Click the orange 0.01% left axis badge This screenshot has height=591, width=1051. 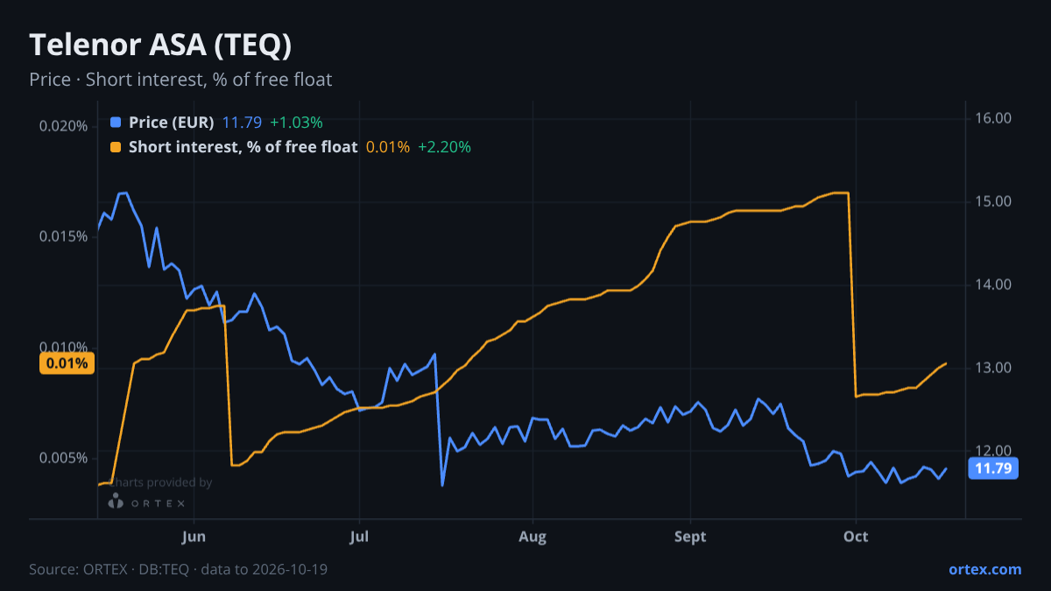67,363
